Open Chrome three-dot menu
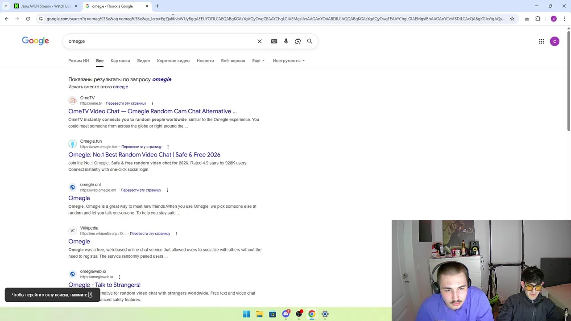 coord(564,19)
